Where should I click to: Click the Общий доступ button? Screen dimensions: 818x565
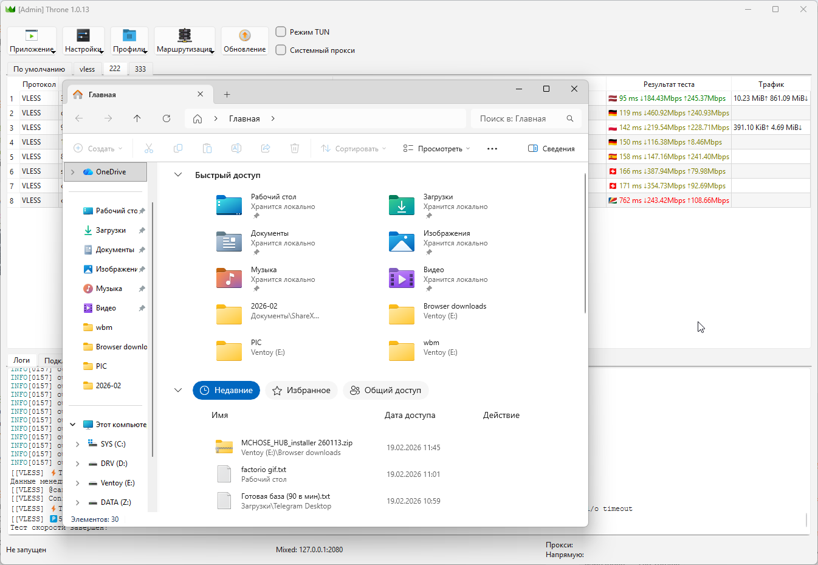coord(386,391)
